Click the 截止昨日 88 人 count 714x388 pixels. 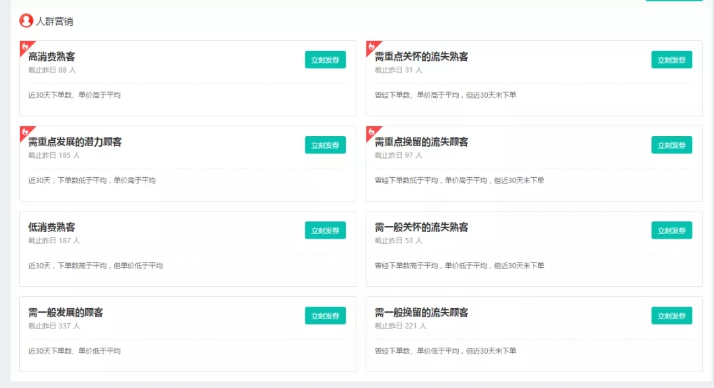52,70
